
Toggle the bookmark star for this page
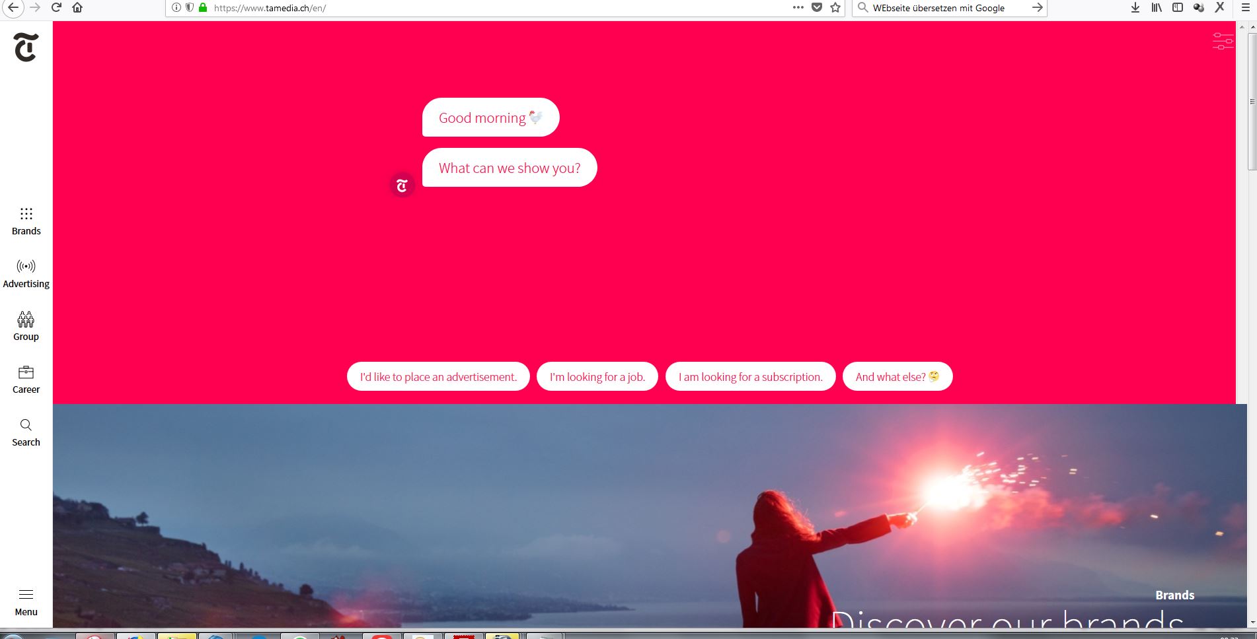pyautogui.click(x=835, y=8)
